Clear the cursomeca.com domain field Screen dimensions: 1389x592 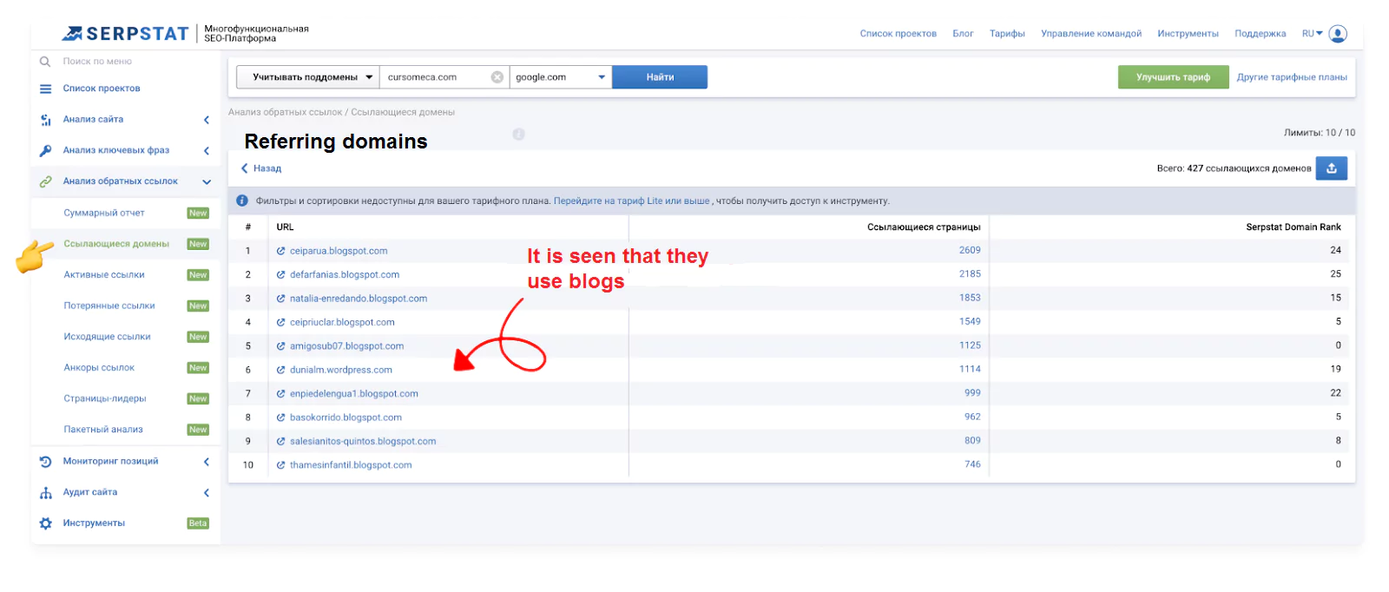point(497,77)
